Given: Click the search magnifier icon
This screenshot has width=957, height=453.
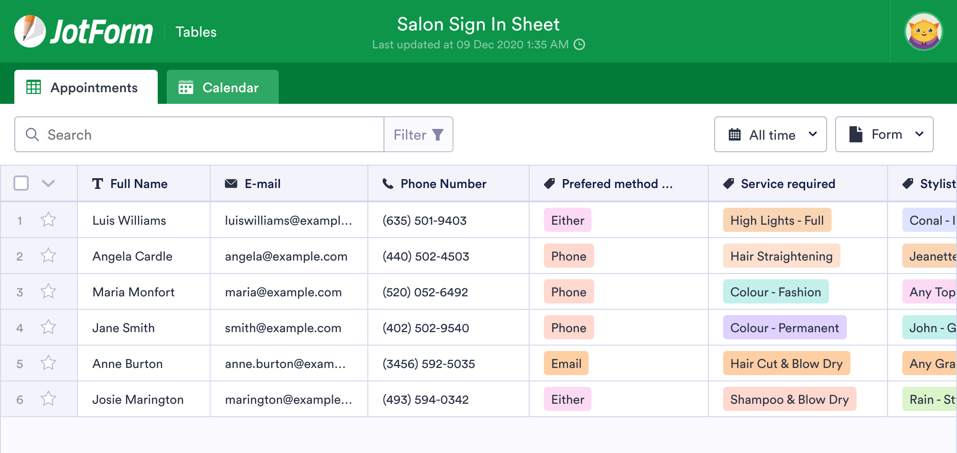Looking at the screenshot, I should (32, 134).
